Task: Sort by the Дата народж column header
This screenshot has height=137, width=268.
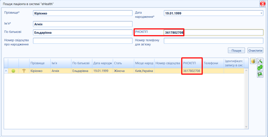Action: 103,63
